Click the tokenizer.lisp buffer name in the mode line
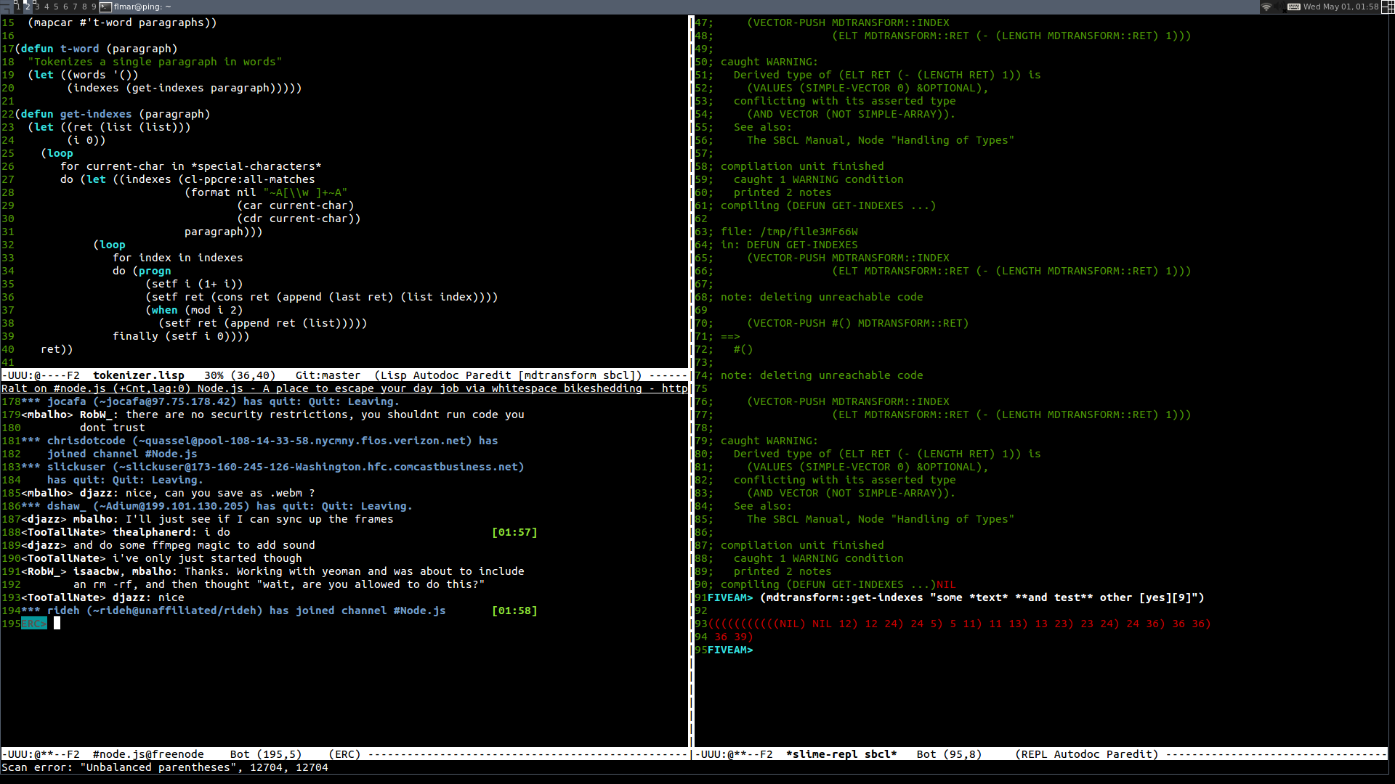The height and width of the screenshot is (784, 1395). (x=138, y=375)
